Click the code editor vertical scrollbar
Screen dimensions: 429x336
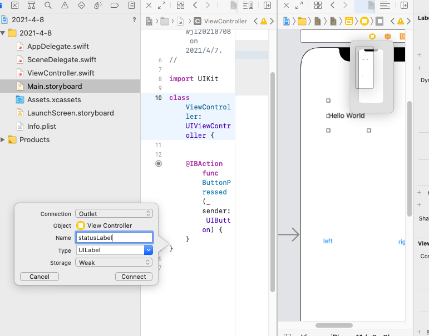273,182
